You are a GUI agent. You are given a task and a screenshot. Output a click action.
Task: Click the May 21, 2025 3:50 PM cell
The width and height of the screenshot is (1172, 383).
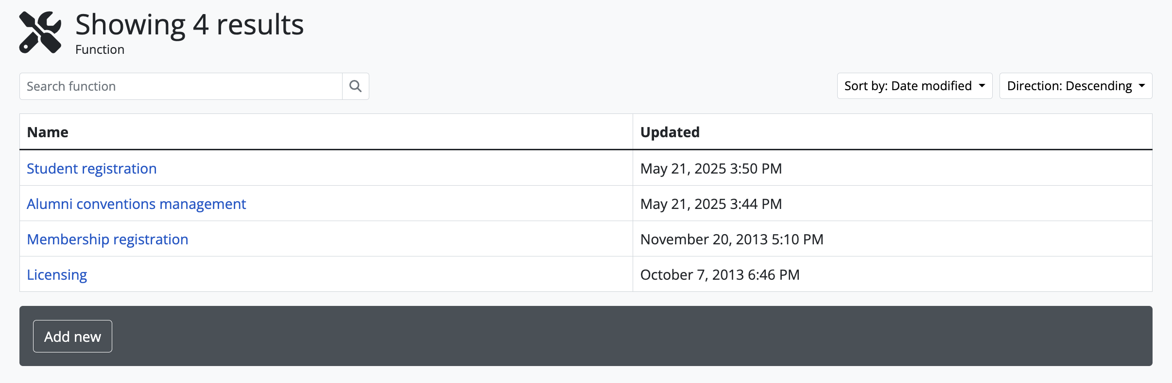click(711, 168)
